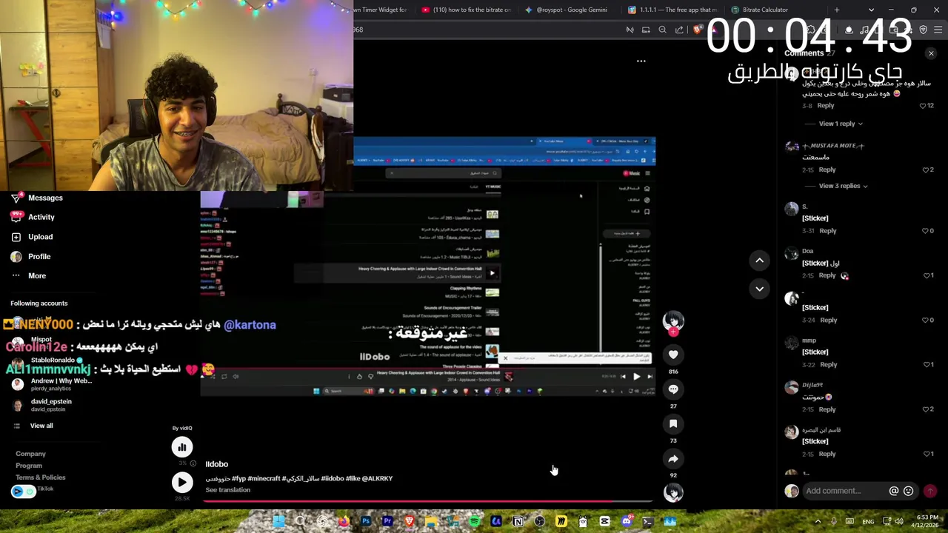Open Terms & Policies footer link
Screen dimensions: 948x533
click(x=41, y=477)
